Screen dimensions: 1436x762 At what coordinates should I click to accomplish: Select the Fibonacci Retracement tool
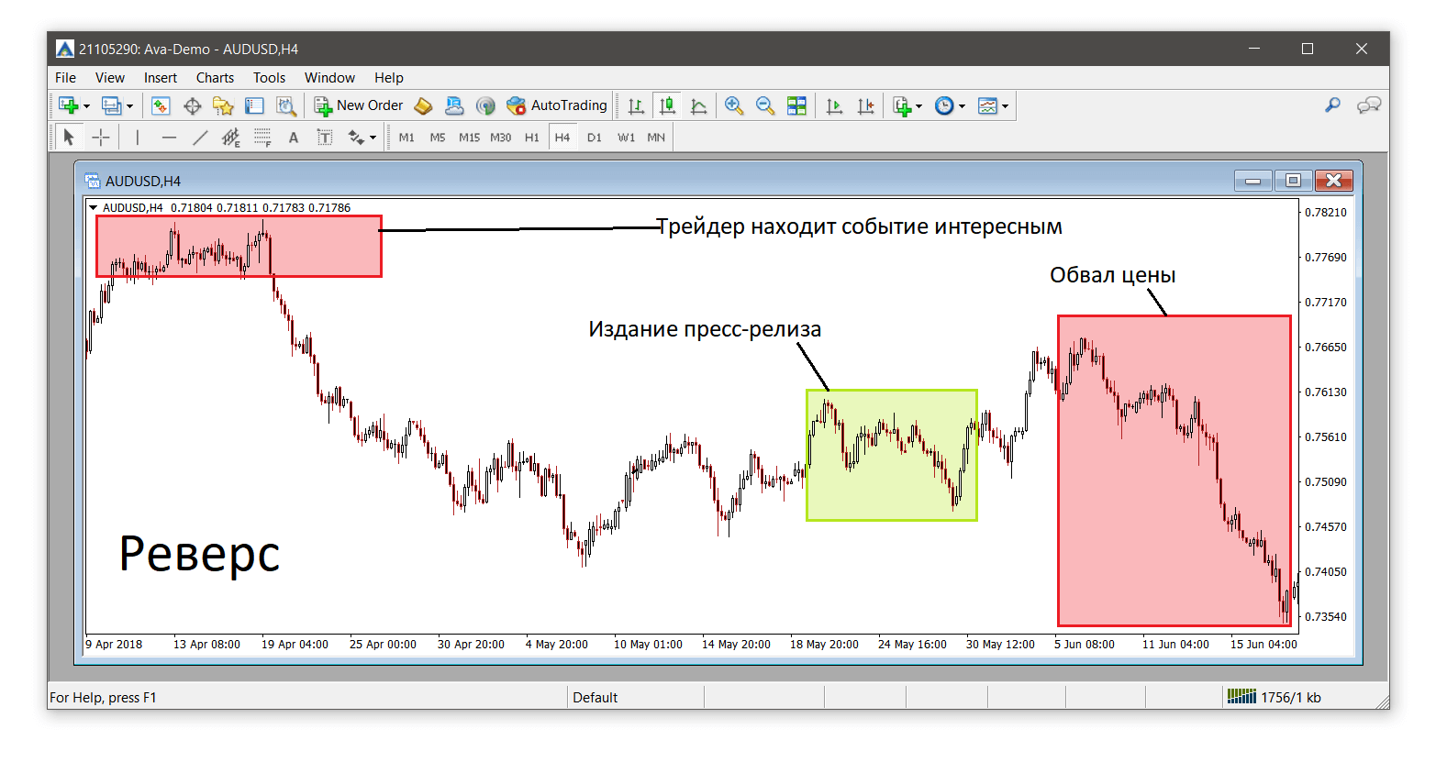(x=262, y=138)
